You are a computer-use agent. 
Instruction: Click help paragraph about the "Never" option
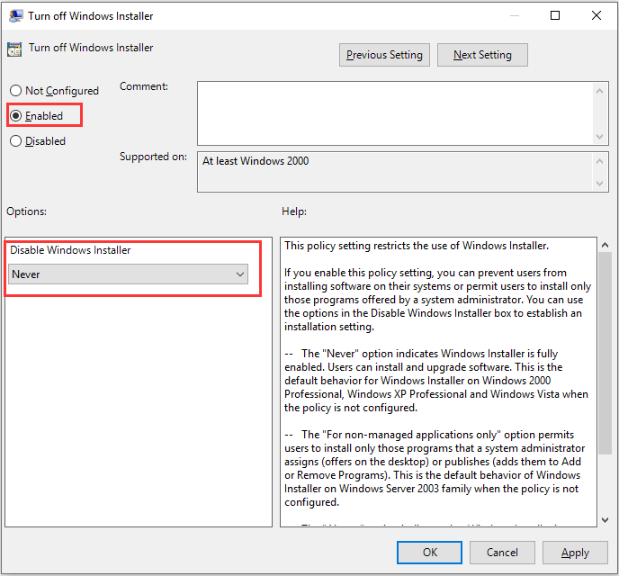point(436,381)
